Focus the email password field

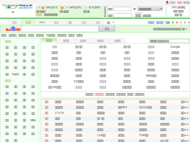(x=122, y=15)
